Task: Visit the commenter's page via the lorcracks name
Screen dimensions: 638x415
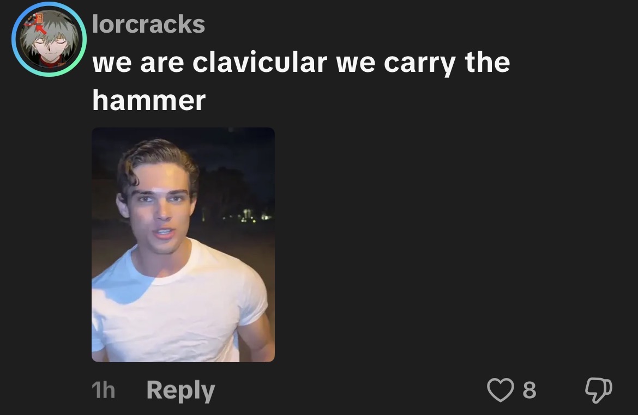Action: [x=148, y=24]
